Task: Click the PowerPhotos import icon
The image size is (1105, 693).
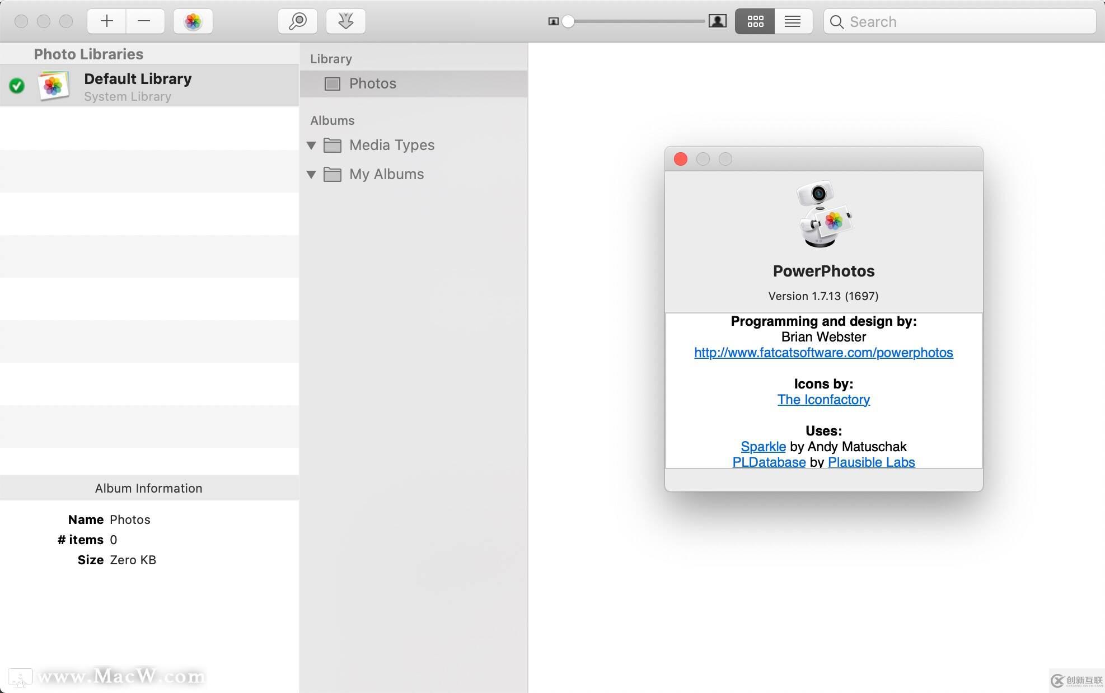Action: (x=347, y=22)
